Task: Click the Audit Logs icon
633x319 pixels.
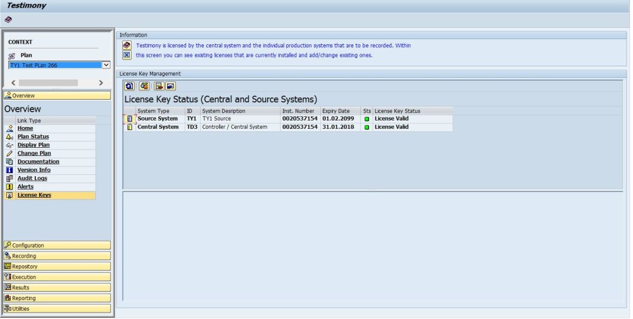Action: [x=9, y=178]
